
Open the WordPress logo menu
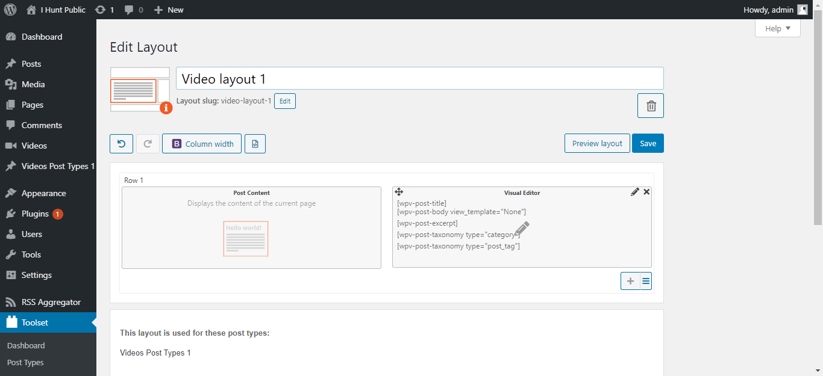[10, 10]
